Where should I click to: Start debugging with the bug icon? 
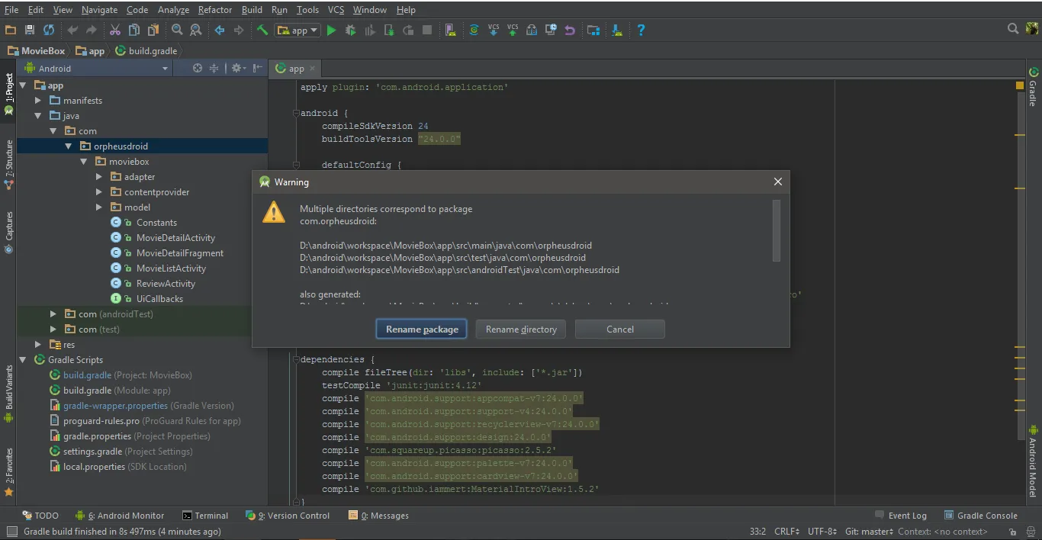tap(351, 30)
